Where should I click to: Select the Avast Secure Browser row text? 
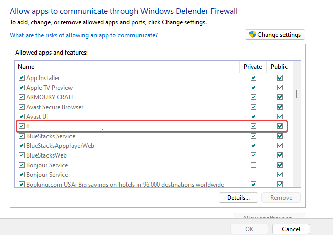55,107
